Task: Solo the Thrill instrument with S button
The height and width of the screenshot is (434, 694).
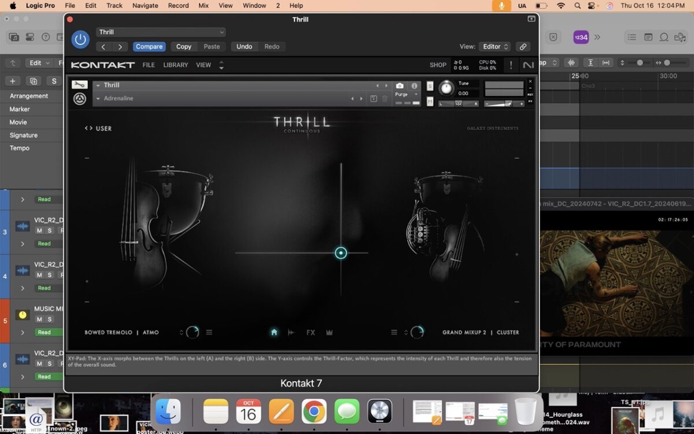Action: click(x=430, y=86)
